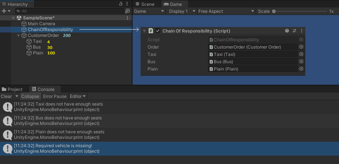The width and height of the screenshot is (339, 164).
Task: Open the component presets sliders icon
Action: (294, 31)
